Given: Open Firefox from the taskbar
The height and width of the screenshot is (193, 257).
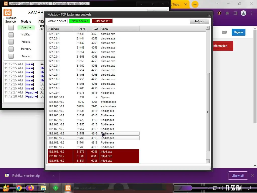Looking at the screenshot, I should click(31, 188).
